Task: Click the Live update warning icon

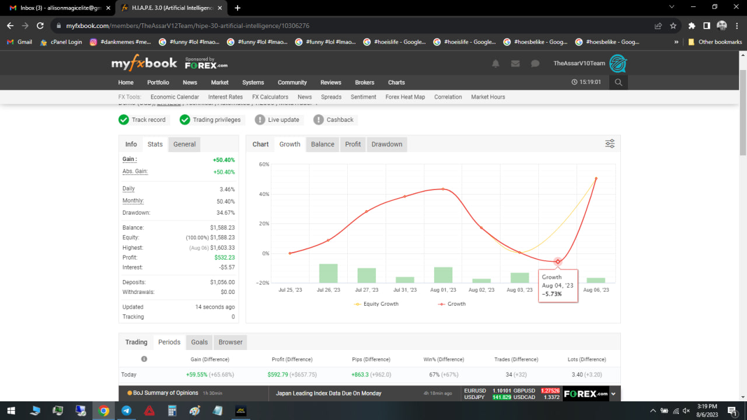Action: (260, 120)
